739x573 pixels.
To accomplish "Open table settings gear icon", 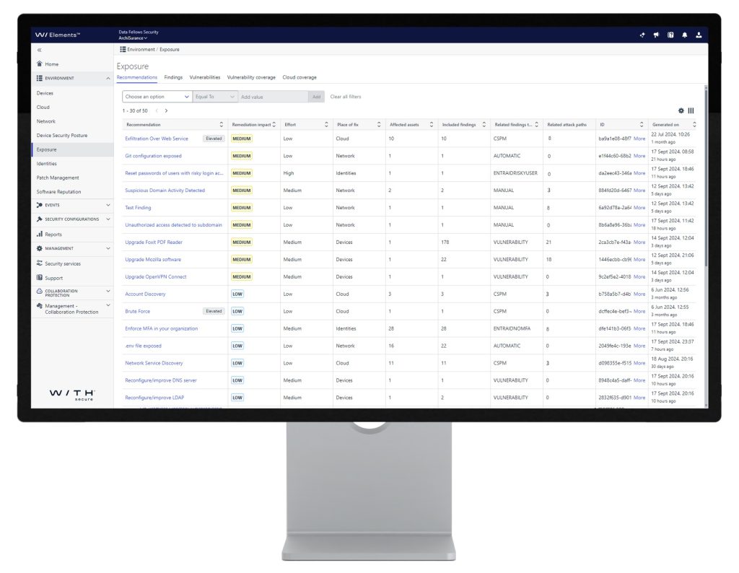I will (x=681, y=110).
